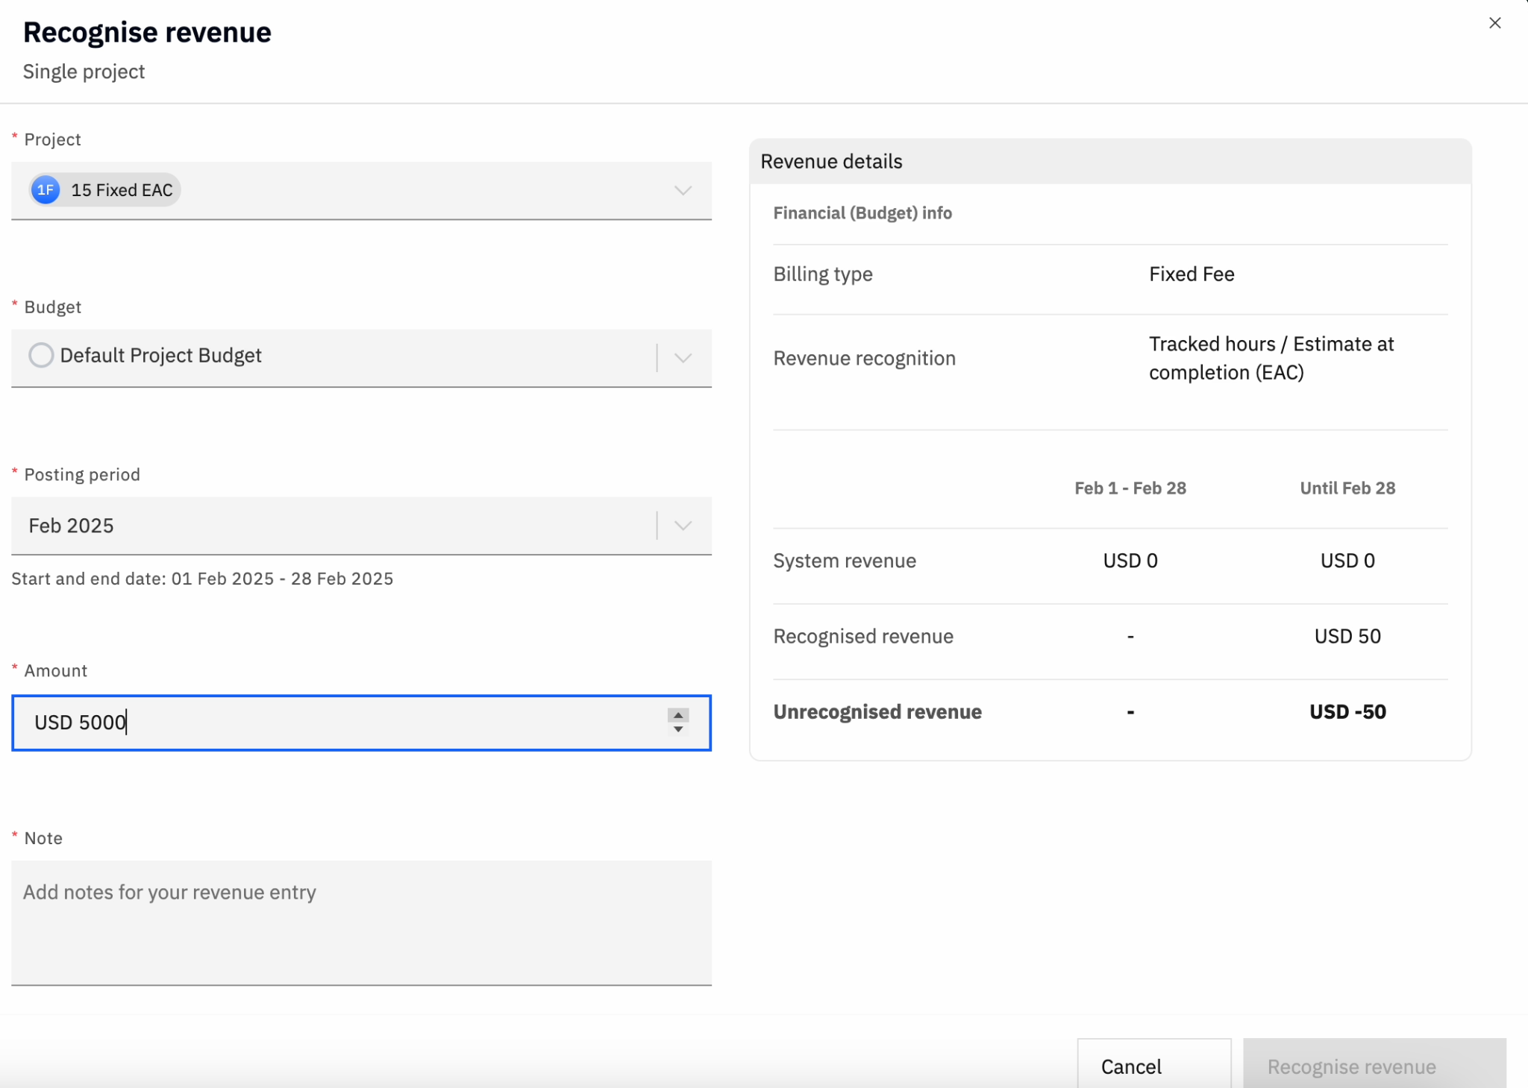1528x1088 pixels.
Task: Expand the Project dropdown chevron
Action: click(683, 191)
